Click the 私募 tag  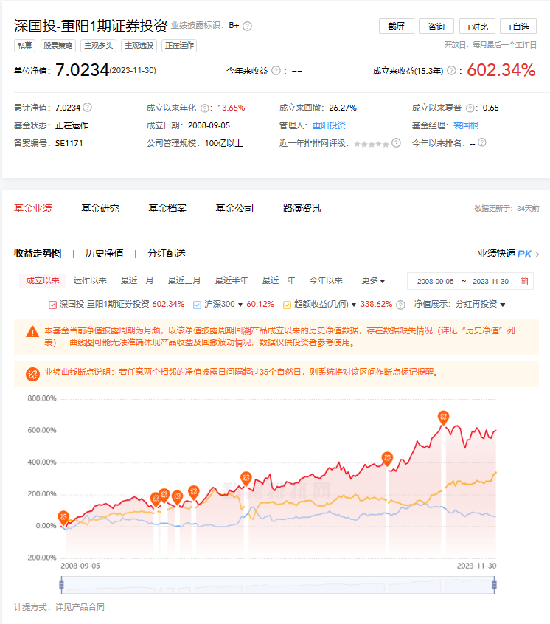pos(24,46)
